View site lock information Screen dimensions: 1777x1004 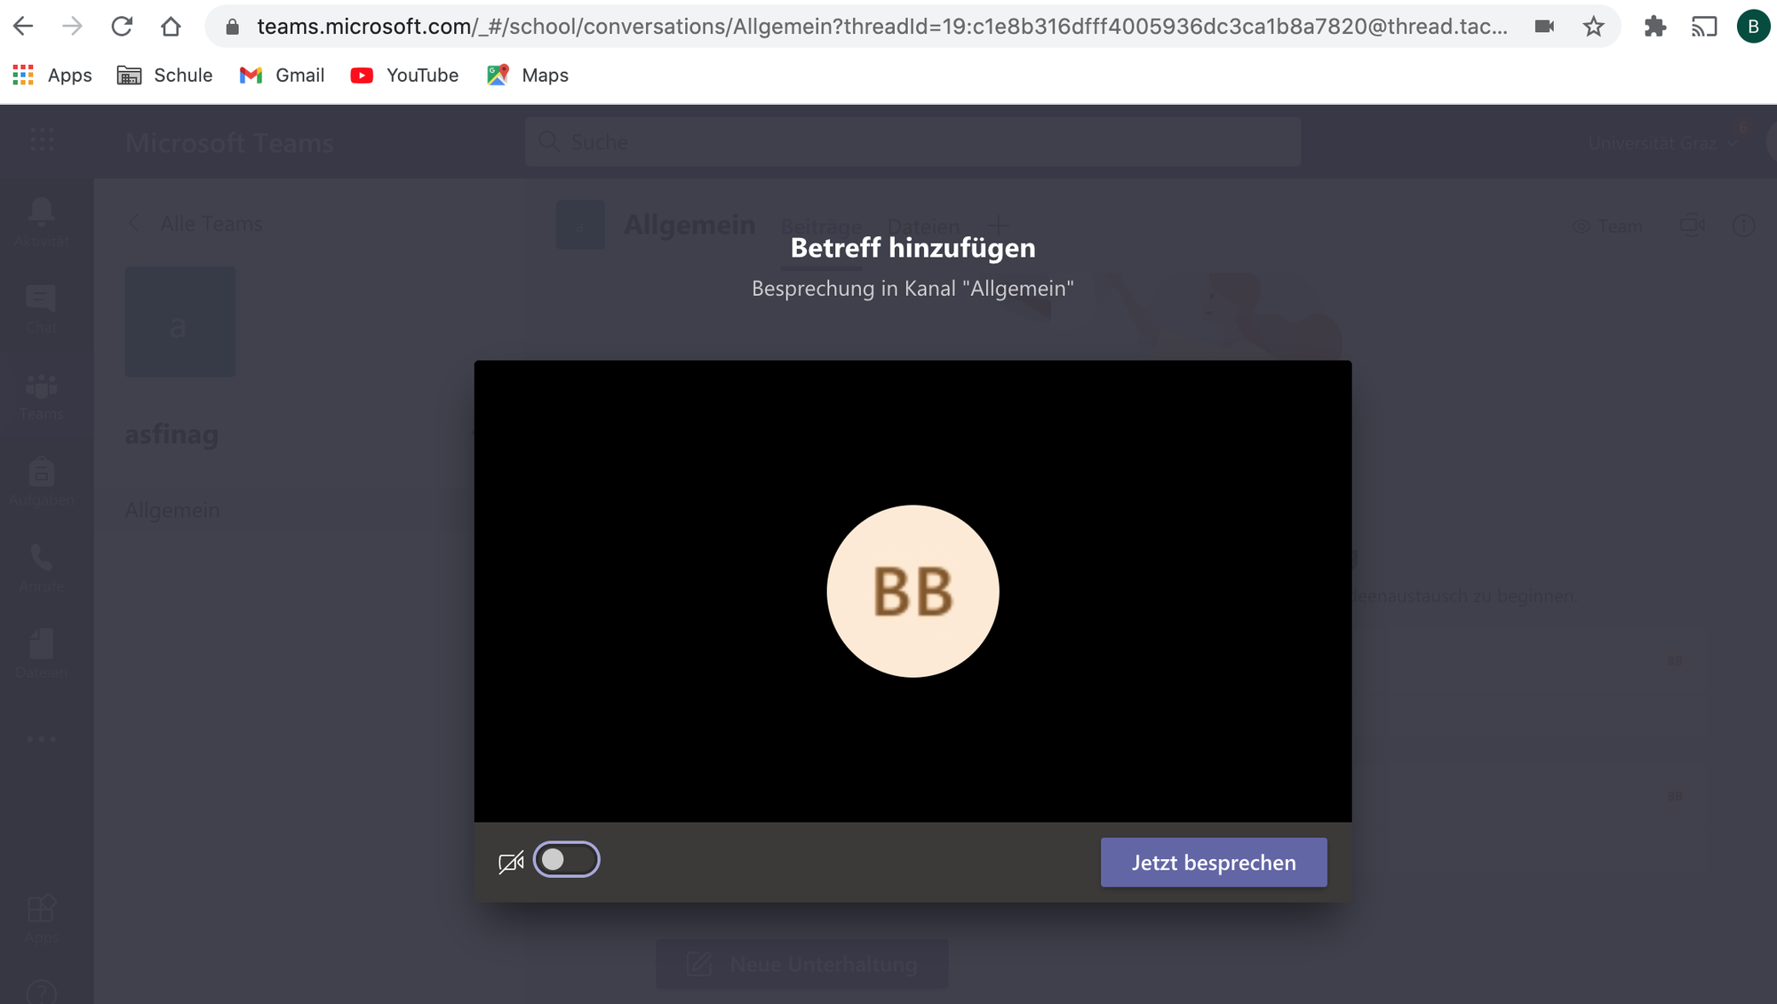233,27
